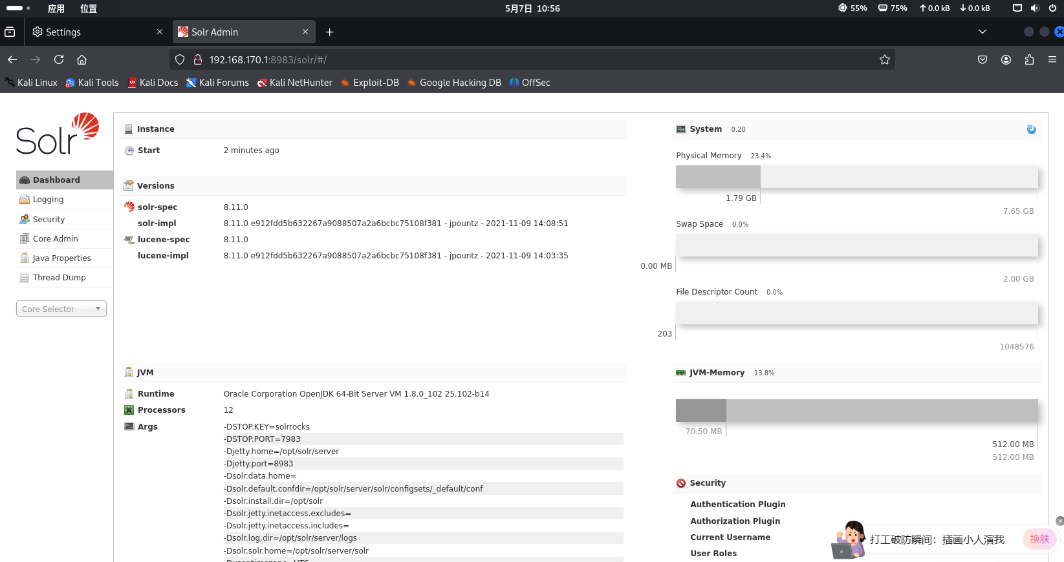This screenshot has height=562, width=1064.
Task: Click the solr-spec Solr icon
Action: click(x=129, y=207)
